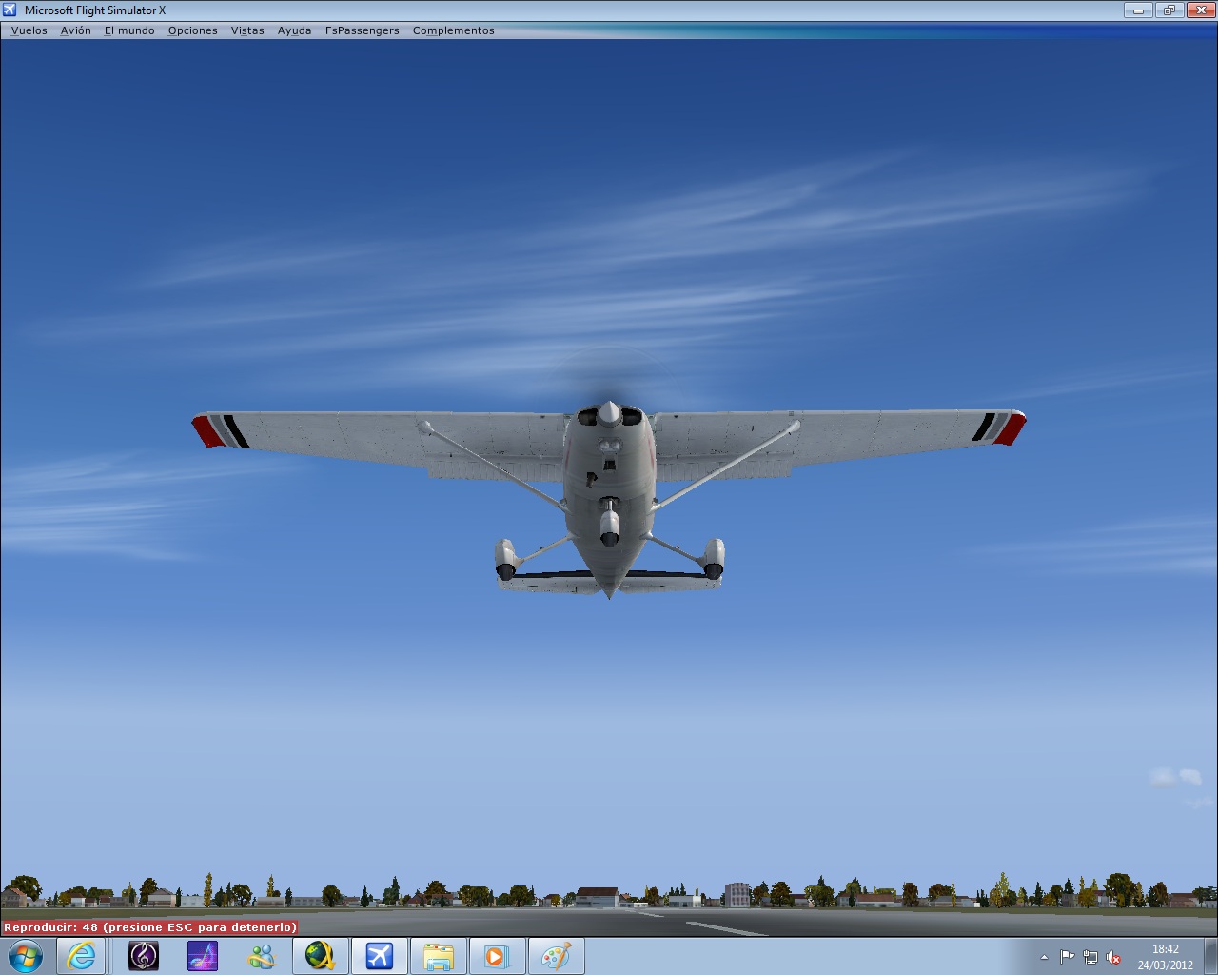Open the network status tray icon
The height and width of the screenshot is (975, 1218).
tap(1090, 957)
